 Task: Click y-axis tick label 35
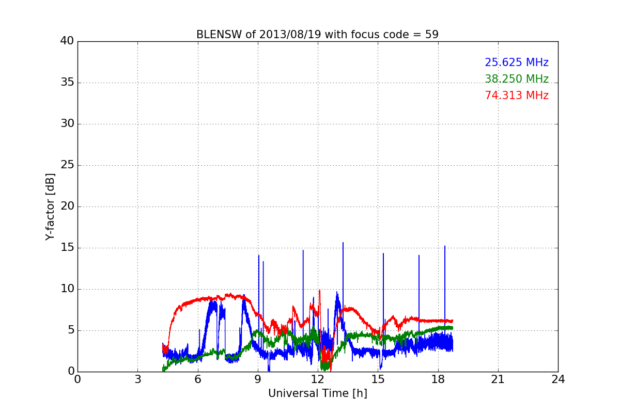click(x=67, y=83)
